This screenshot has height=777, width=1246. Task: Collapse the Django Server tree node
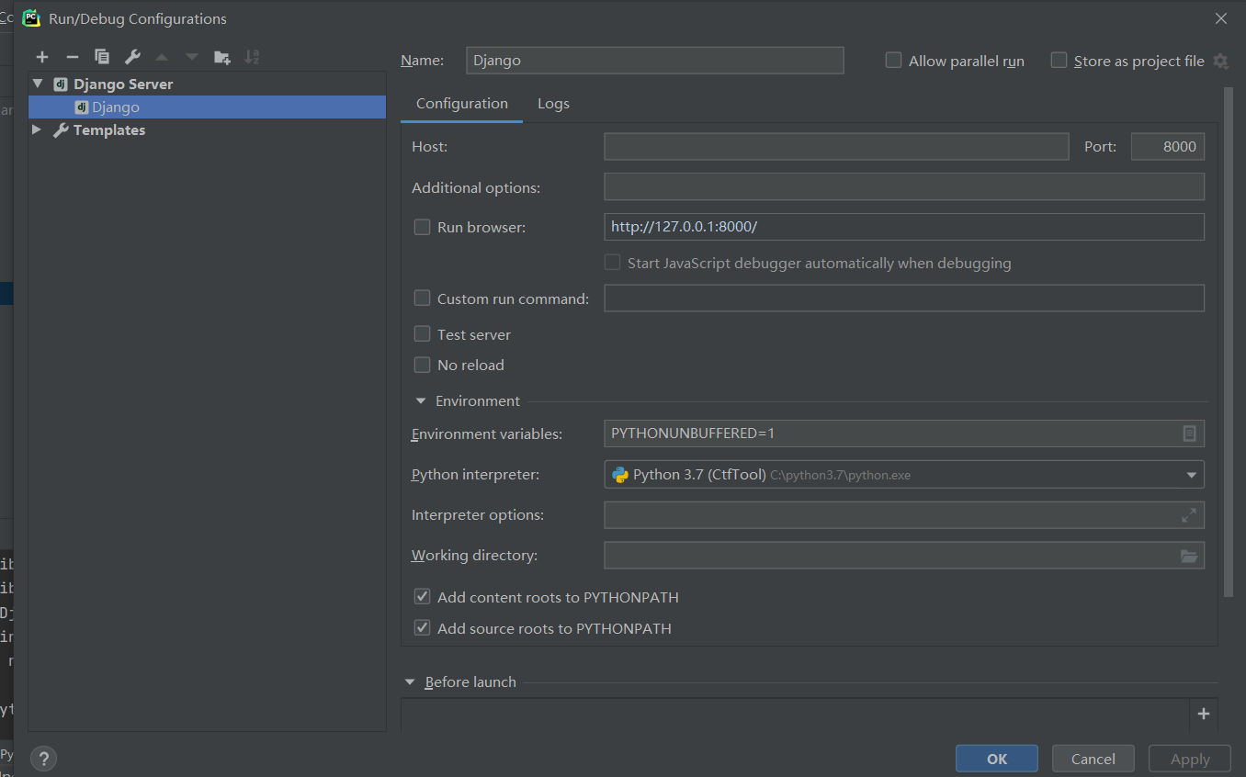38,84
